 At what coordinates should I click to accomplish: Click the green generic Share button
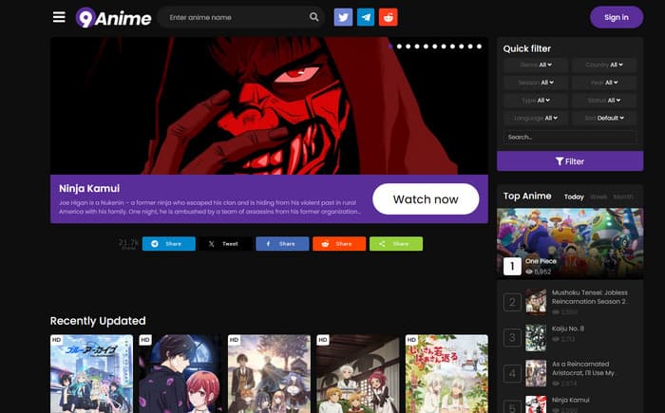(x=396, y=244)
